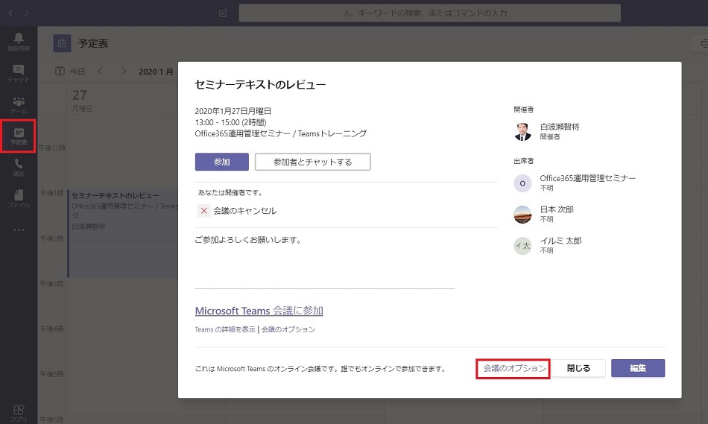708x424 pixels.
Task: Edit the meeting with 編集 button
Action: pos(637,368)
